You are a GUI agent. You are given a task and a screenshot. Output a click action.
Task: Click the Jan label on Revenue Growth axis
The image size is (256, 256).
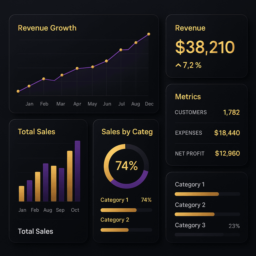click(x=29, y=104)
